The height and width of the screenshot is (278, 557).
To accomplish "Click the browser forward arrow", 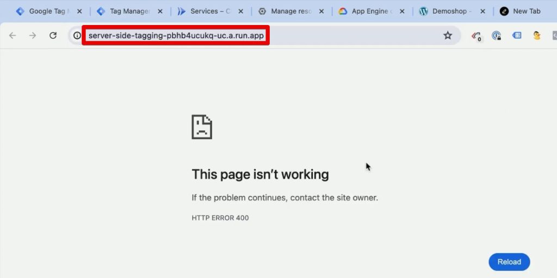I will [x=33, y=35].
